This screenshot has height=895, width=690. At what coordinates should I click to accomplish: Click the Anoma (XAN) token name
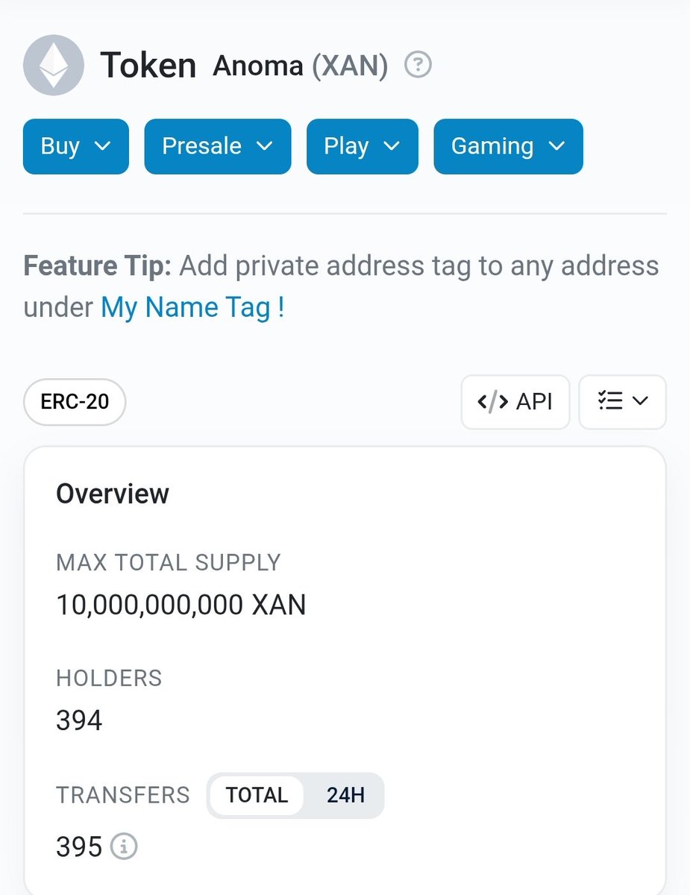coord(301,66)
